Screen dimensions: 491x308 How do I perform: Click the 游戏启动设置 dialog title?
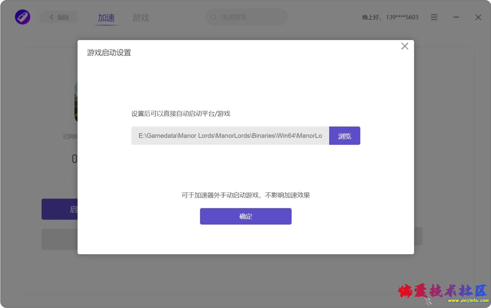coord(109,53)
